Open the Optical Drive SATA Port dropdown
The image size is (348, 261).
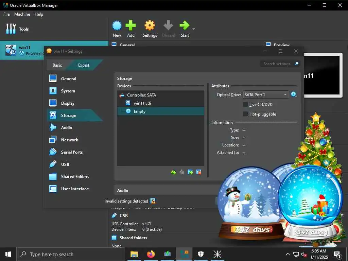(266, 95)
